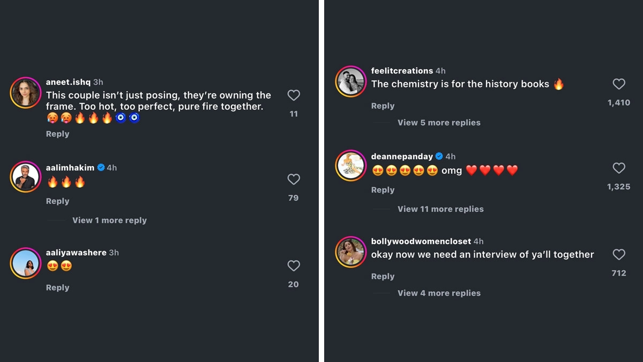Expand "View 1 more reply" under aalimhakim
Viewport: 643px width, 362px height.
pyautogui.click(x=109, y=220)
